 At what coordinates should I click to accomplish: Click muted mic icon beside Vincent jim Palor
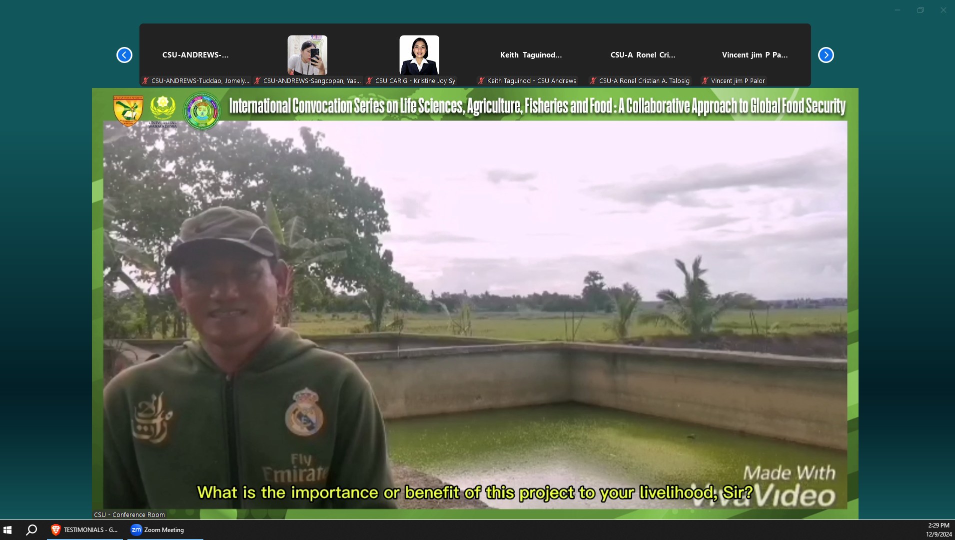click(705, 80)
